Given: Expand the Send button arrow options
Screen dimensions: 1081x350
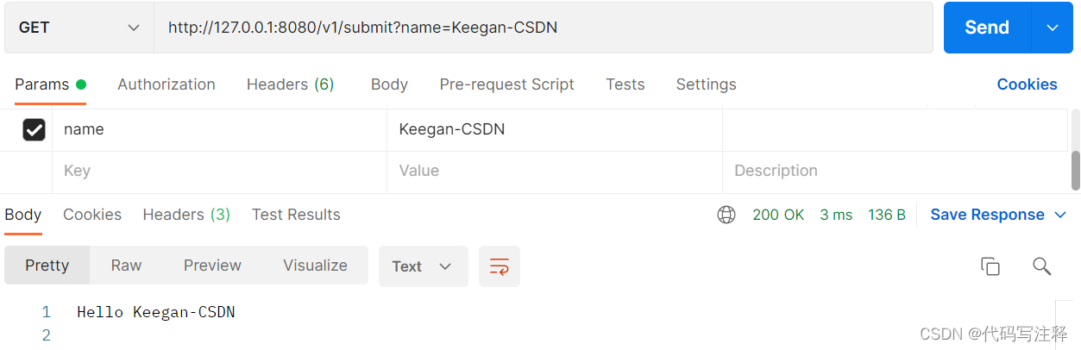Looking at the screenshot, I should [1053, 28].
